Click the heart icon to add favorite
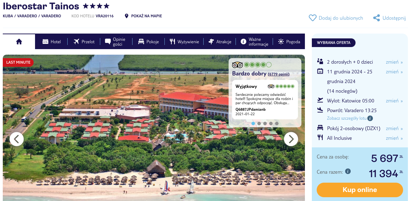This screenshot has width=410, height=201. (x=313, y=18)
